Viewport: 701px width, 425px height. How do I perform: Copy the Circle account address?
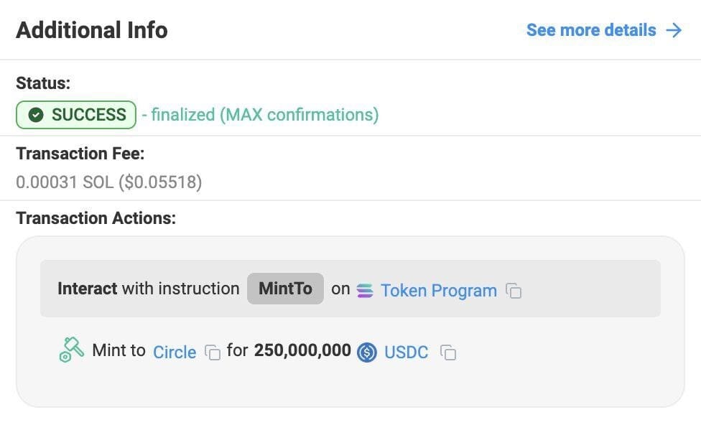click(x=213, y=352)
